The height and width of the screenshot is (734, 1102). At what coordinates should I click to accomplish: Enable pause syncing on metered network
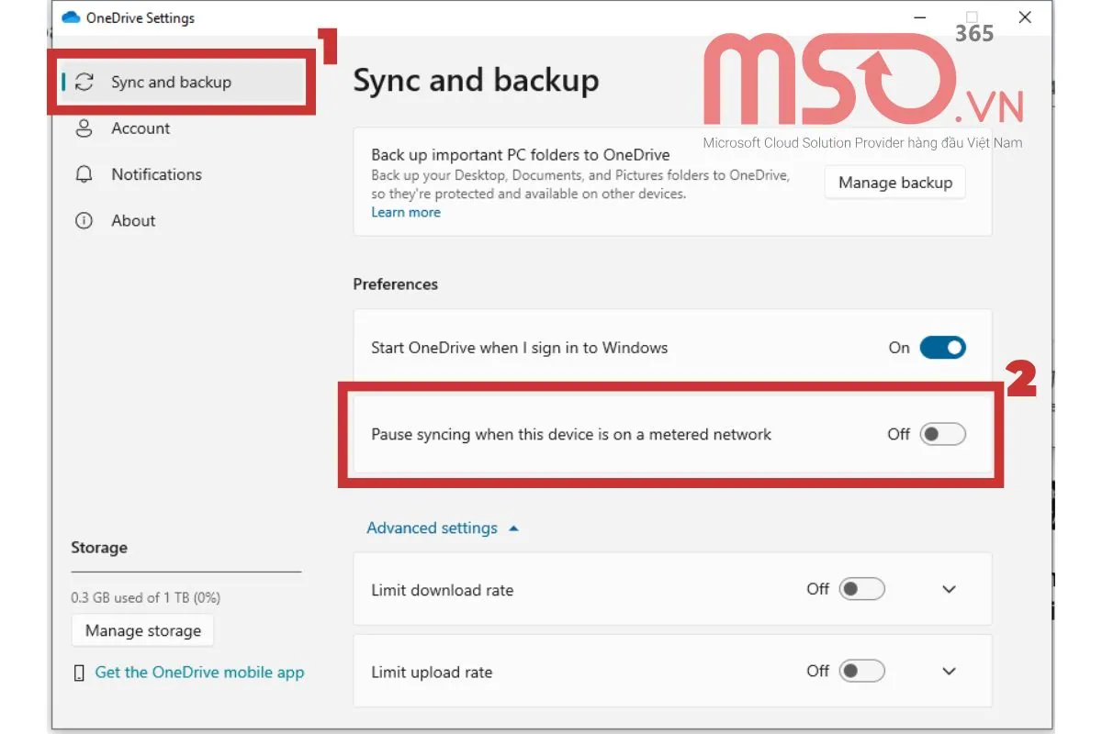(x=942, y=434)
